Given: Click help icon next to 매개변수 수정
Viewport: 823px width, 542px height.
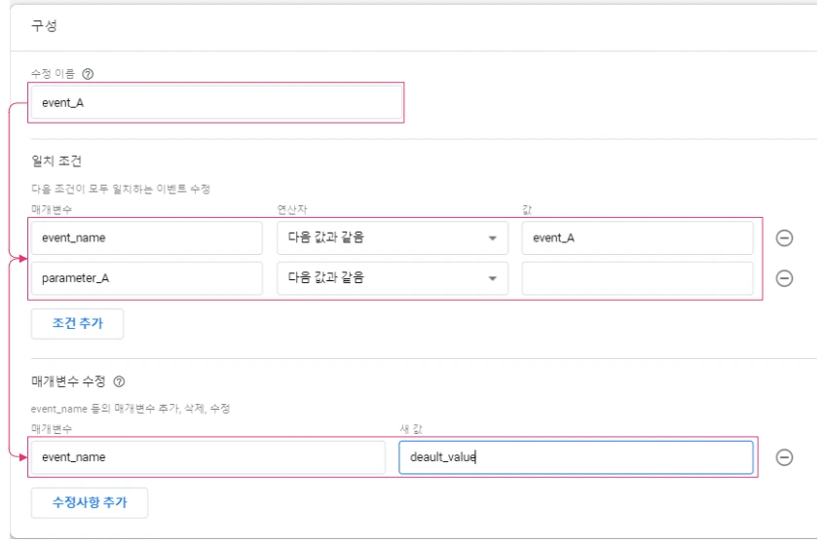Looking at the screenshot, I should 119,381.
